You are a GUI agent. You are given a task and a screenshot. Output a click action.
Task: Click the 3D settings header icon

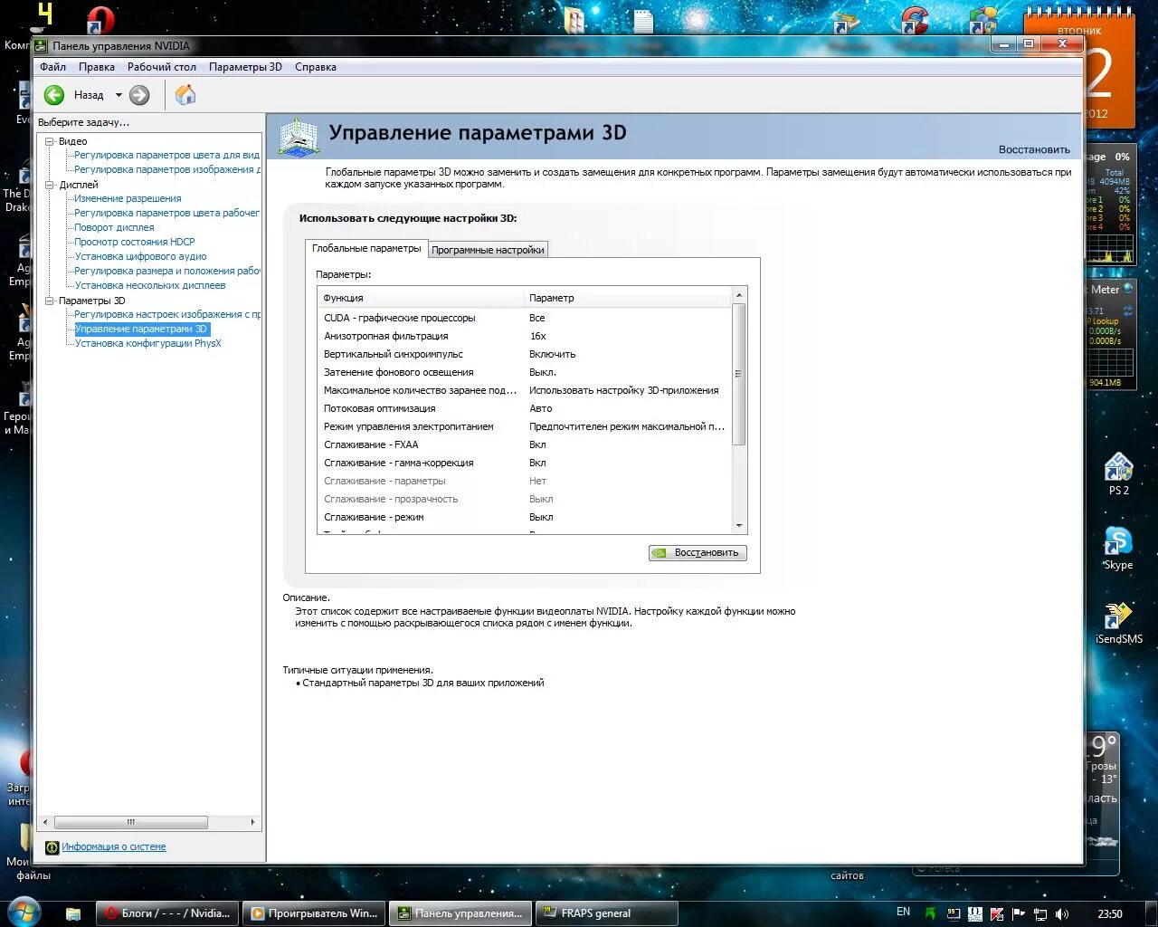pyautogui.click(x=299, y=138)
